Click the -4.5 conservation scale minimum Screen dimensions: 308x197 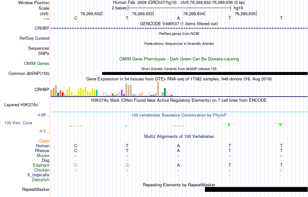tap(42, 131)
